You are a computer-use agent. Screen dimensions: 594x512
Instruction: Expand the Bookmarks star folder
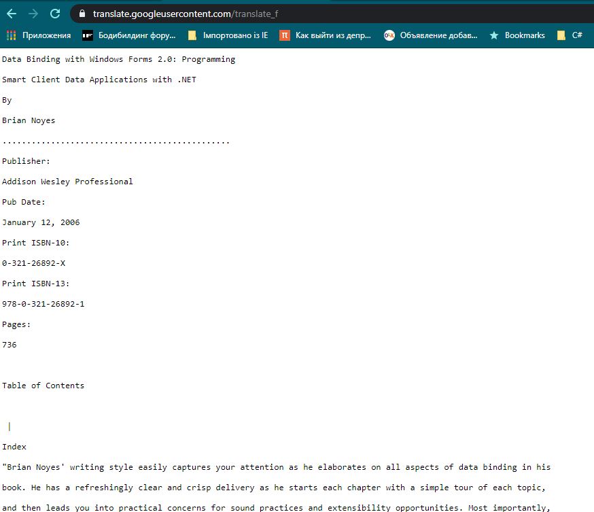click(517, 35)
